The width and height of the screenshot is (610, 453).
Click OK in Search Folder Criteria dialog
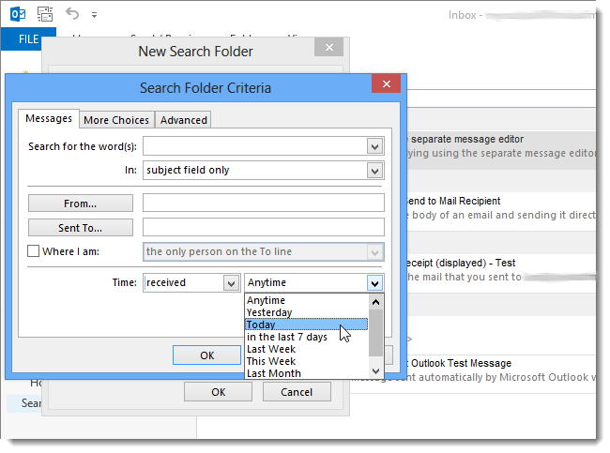pyautogui.click(x=207, y=355)
